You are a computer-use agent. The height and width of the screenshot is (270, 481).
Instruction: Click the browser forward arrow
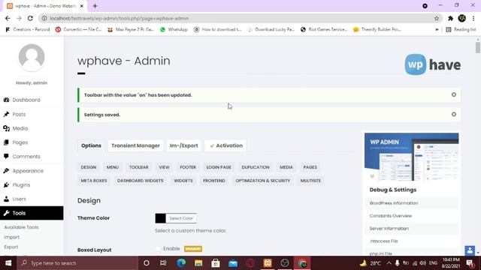pyautogui.click(x=19, y=18)
